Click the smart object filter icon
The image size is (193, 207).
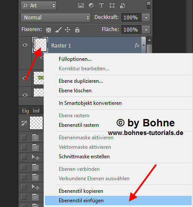pyautogui.click(x=122, y=6)
